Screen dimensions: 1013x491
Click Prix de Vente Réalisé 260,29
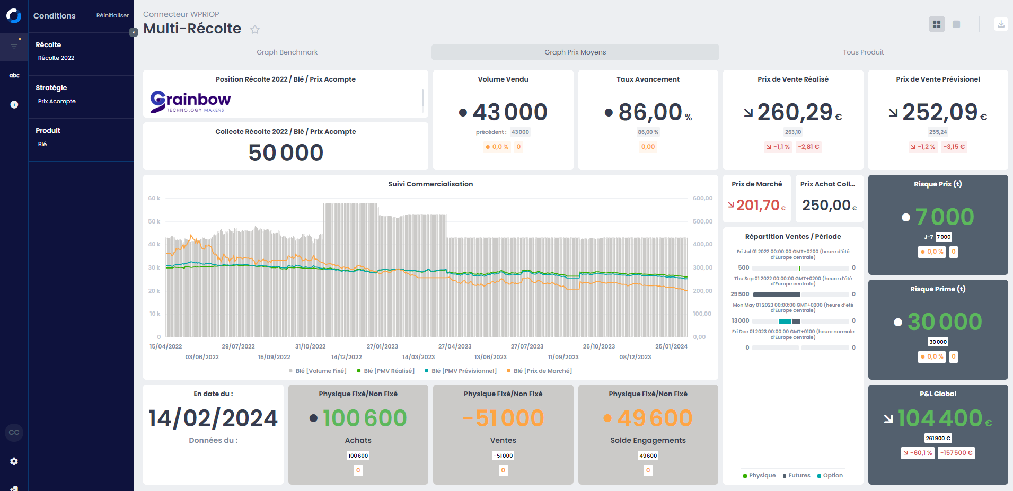tap(795, 112)
